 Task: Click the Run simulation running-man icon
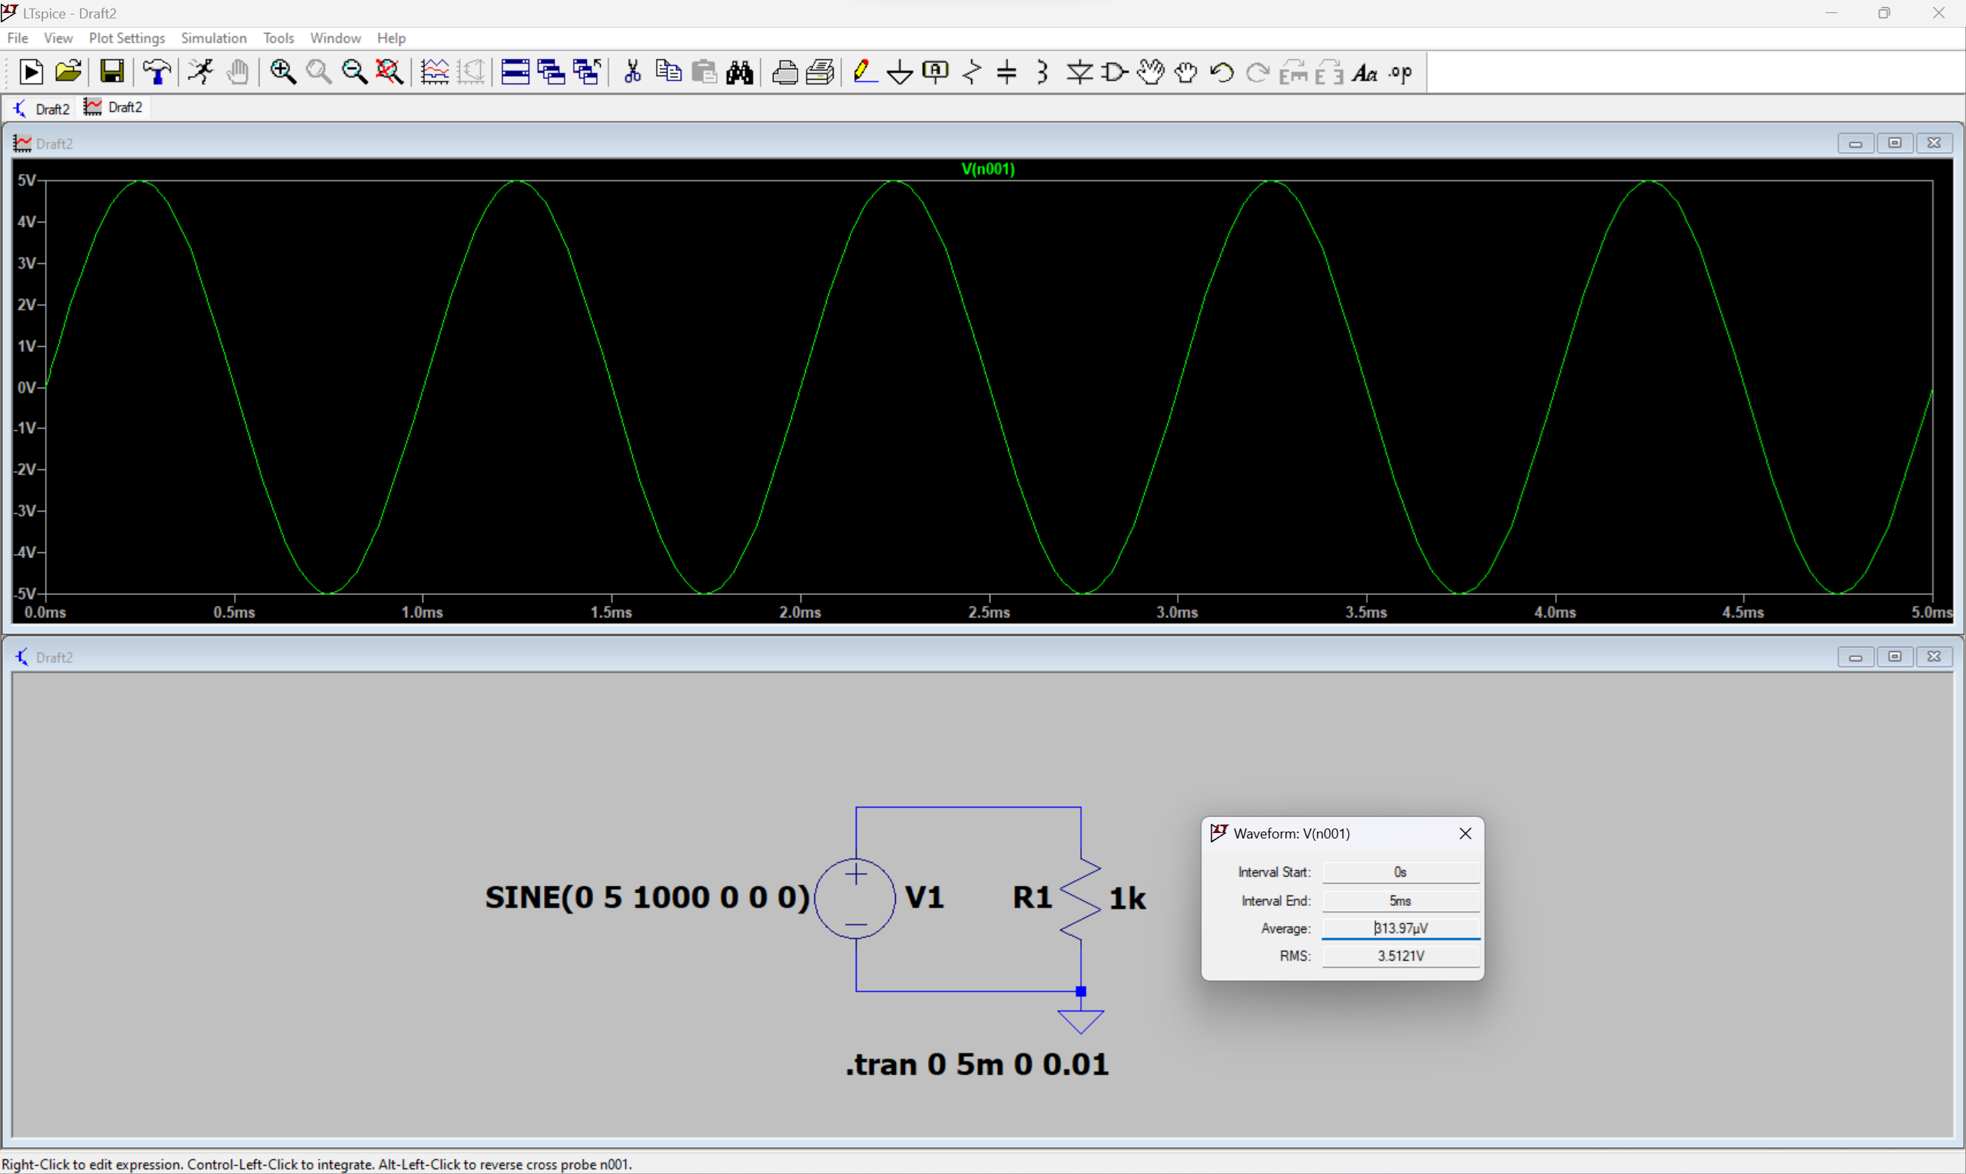point(201,72)
